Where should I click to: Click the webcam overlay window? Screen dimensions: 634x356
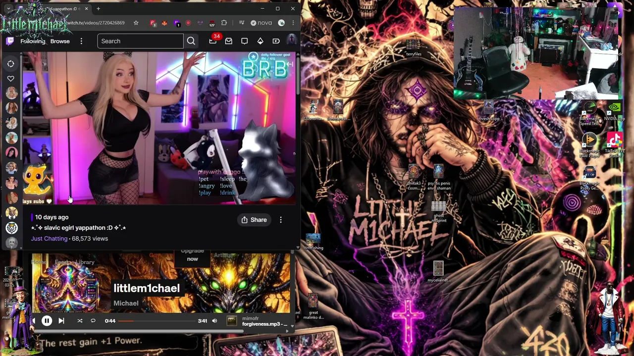[536, 53]
